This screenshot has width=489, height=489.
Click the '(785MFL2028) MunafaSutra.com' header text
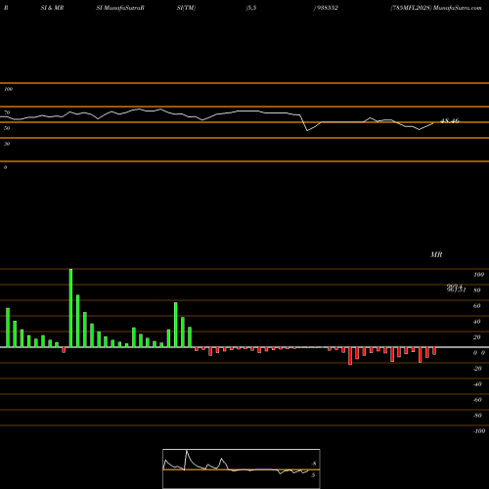click(x=436, y=8)
